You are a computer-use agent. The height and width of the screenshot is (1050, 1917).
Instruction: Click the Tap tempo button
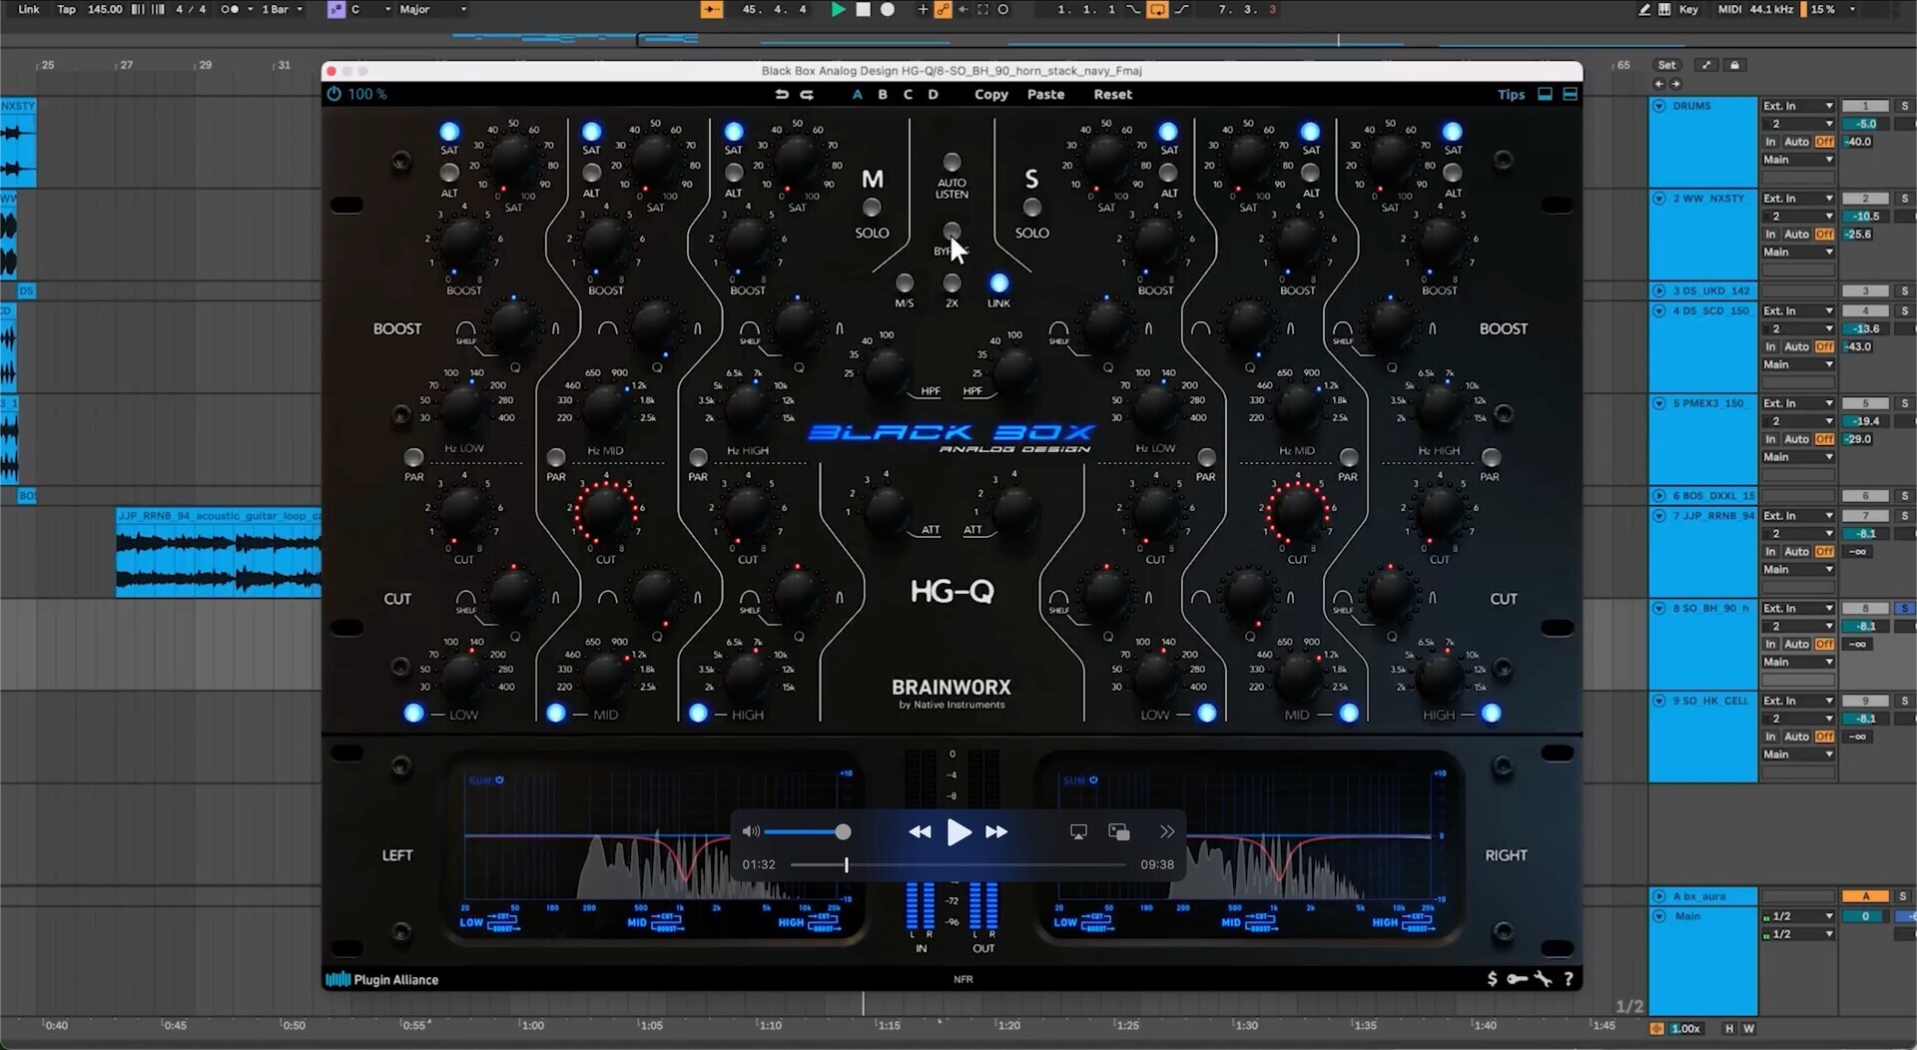click(x=66, y=9)
